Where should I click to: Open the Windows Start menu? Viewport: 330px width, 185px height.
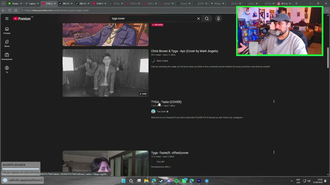click(123, 181)
